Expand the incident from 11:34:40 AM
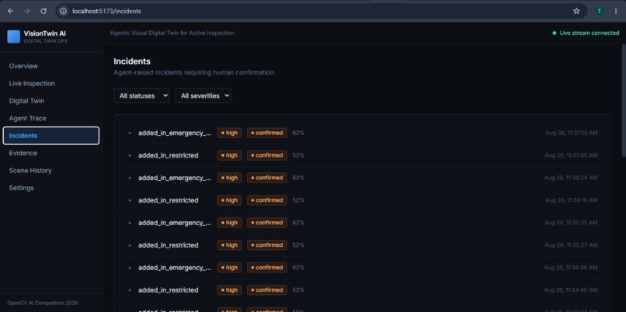This screenshot has width=626, height=312. coord(130,290)
